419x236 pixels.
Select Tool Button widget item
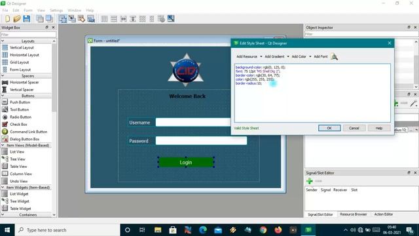(19, 109)
